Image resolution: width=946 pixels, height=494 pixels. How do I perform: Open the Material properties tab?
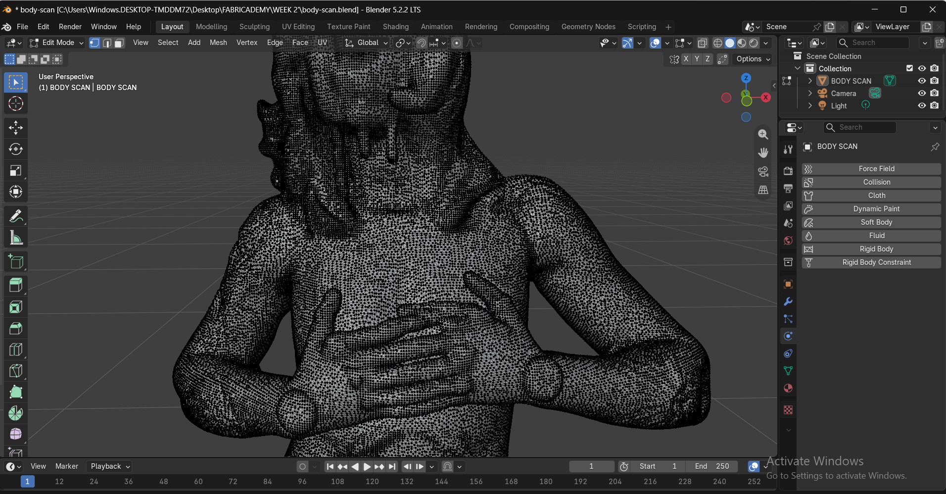point(788,388)
